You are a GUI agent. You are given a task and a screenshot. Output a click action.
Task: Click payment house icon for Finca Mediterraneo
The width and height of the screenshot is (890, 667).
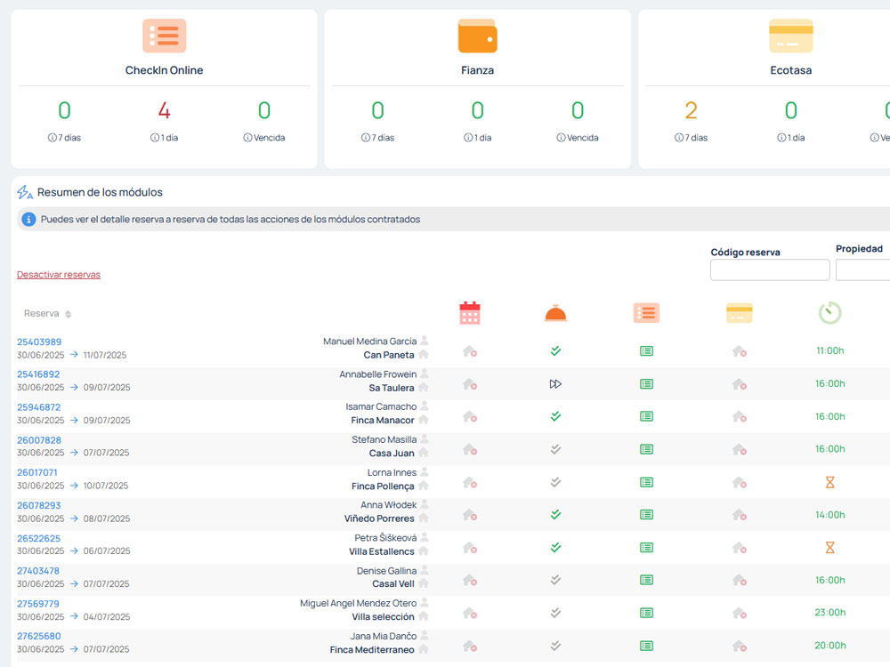[739, 646]
